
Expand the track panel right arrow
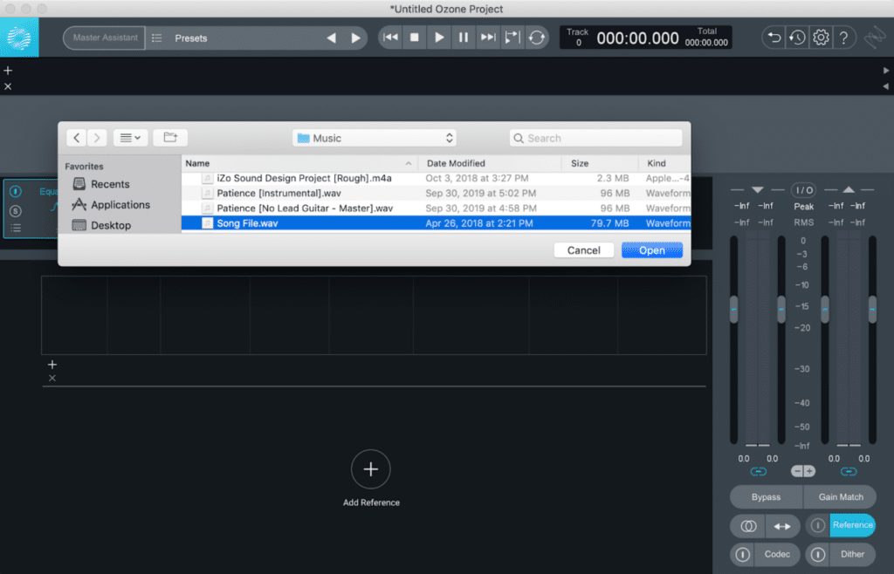click(886, 71)
